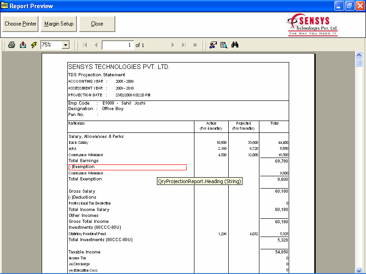Go to the previous page
This screenshot has width=366, height=274.
point(96,45)
